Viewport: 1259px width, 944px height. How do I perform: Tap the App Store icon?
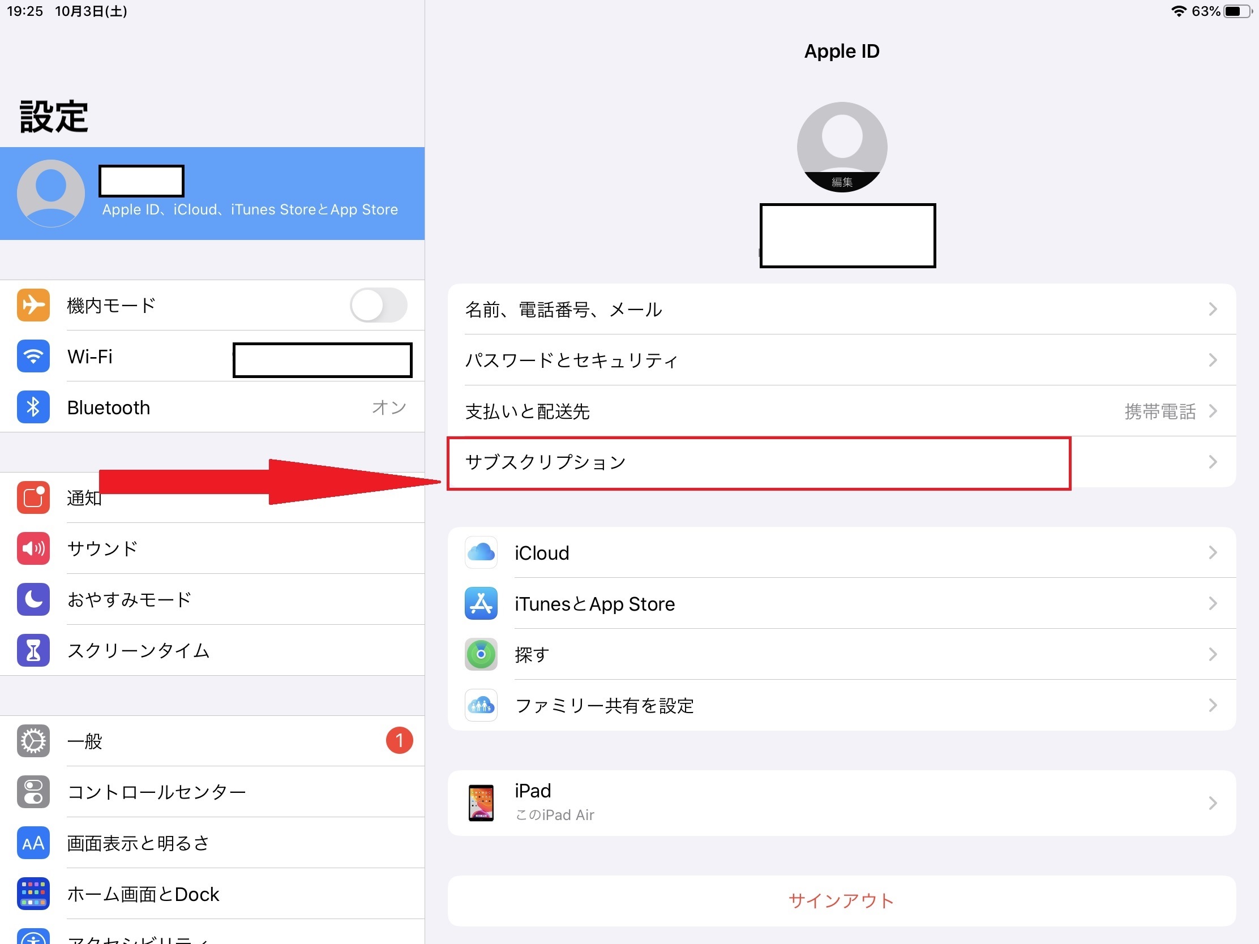coord(481,603)
